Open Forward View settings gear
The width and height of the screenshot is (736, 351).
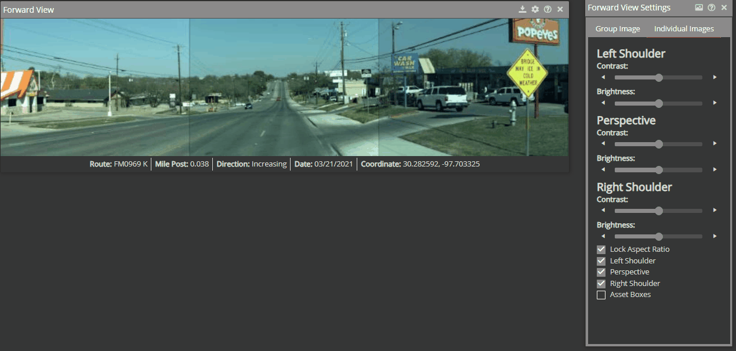[535, 9]
